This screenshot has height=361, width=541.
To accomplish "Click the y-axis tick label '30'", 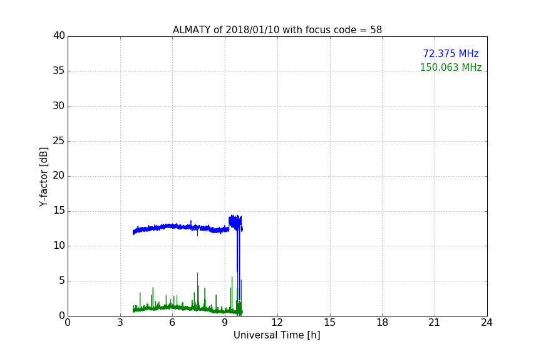I will click(x=59, y=106).
